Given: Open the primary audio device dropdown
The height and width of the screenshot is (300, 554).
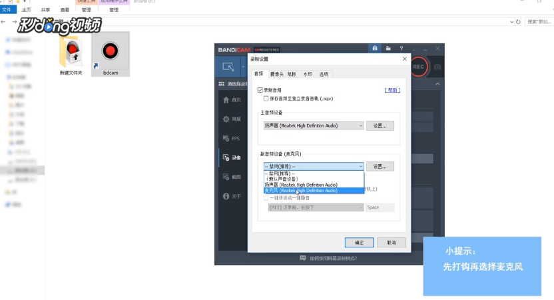Looking at the screenshot, I should click(x=314, y=125).
